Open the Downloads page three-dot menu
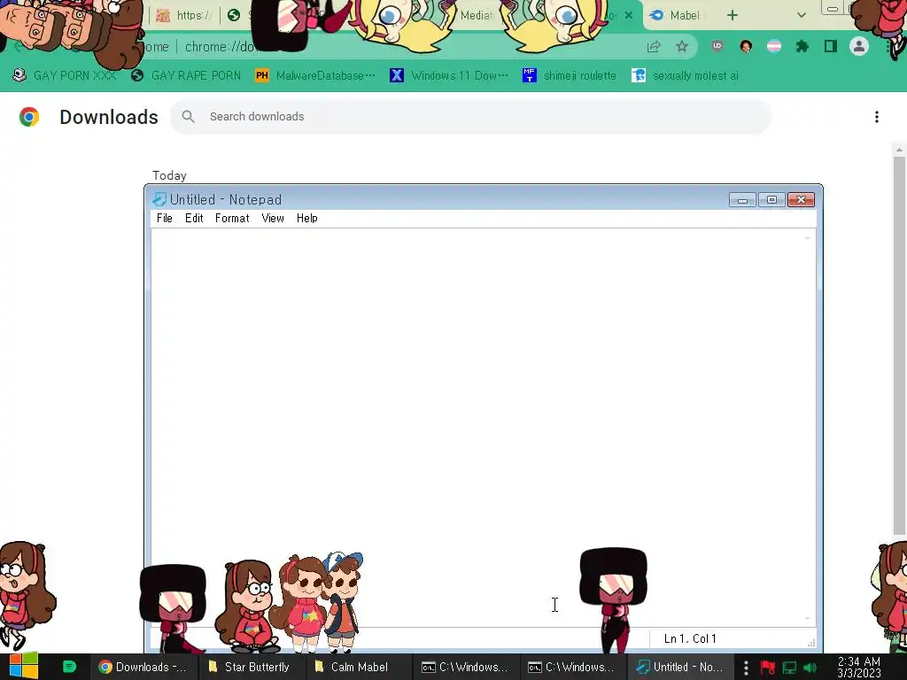Viewport: 907px width, 680px height. tap(877, 117)
